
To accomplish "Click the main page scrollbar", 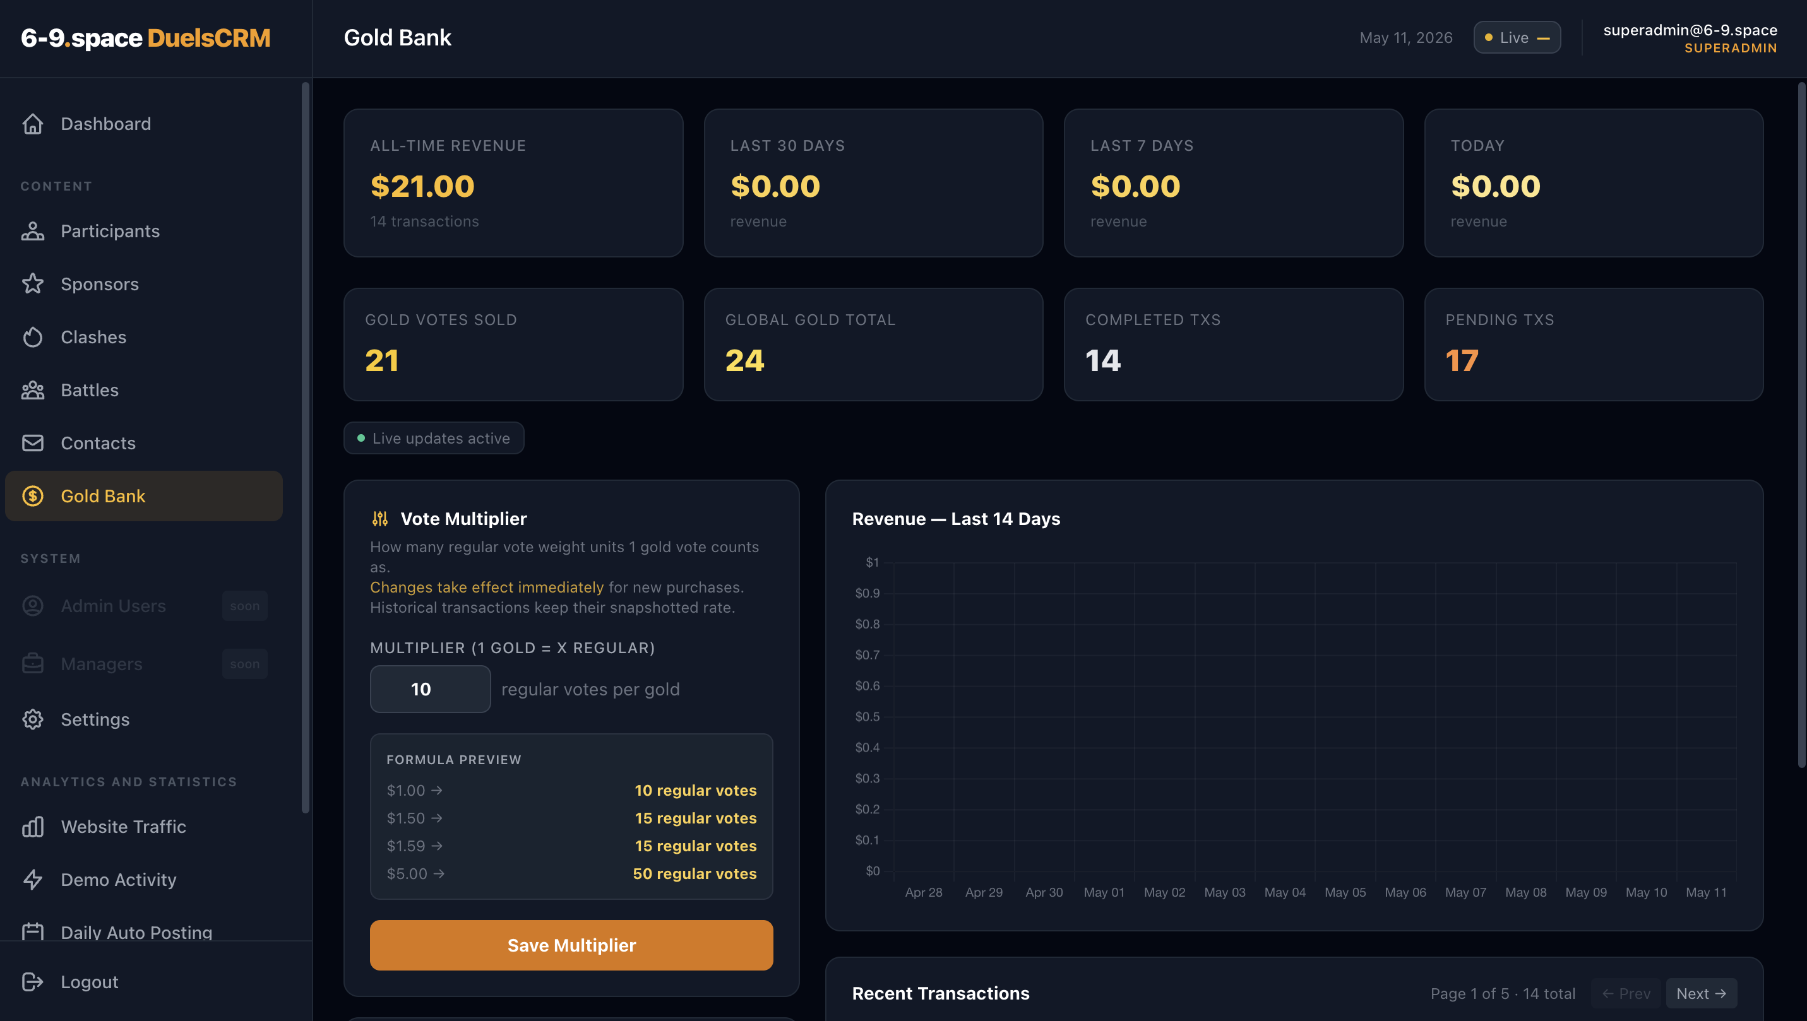I will (x=1801, y=425).
